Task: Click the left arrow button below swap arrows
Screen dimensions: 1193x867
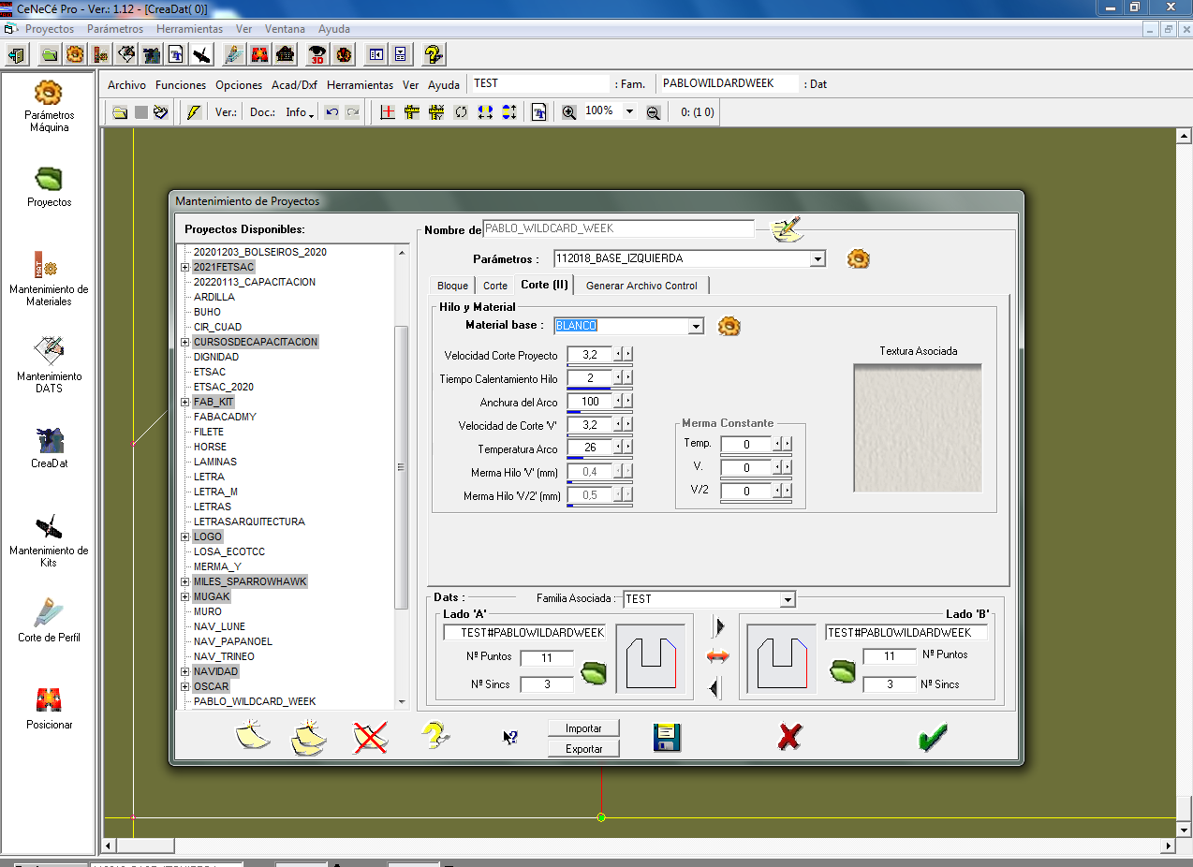Action: [x=716, y=689]
